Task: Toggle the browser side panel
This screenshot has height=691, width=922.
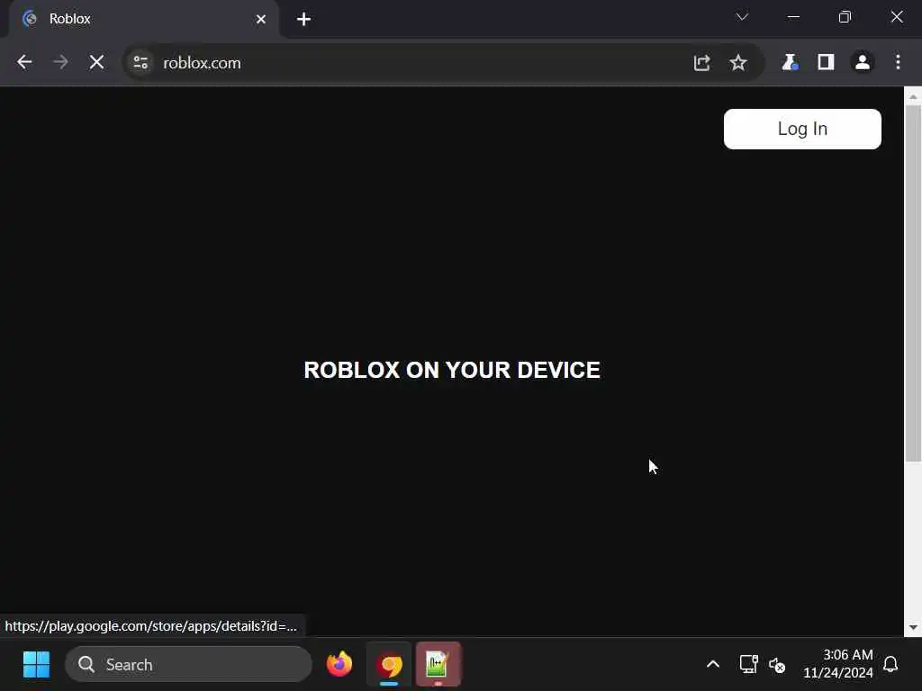Action: (827, 62)
